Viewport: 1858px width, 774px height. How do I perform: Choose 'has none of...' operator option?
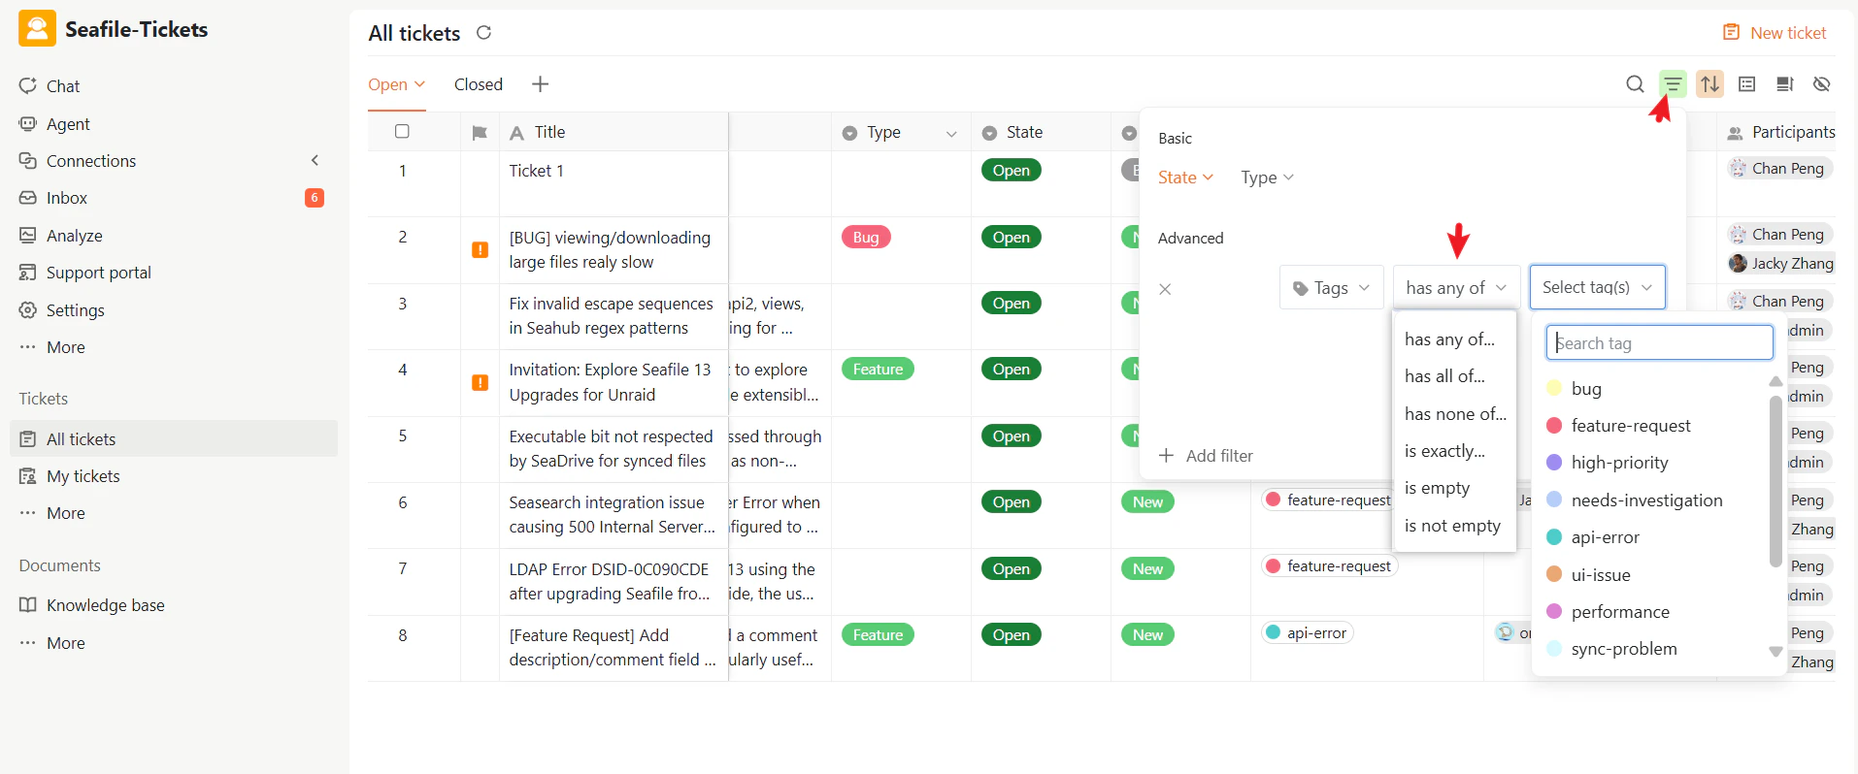point(1454,413)
